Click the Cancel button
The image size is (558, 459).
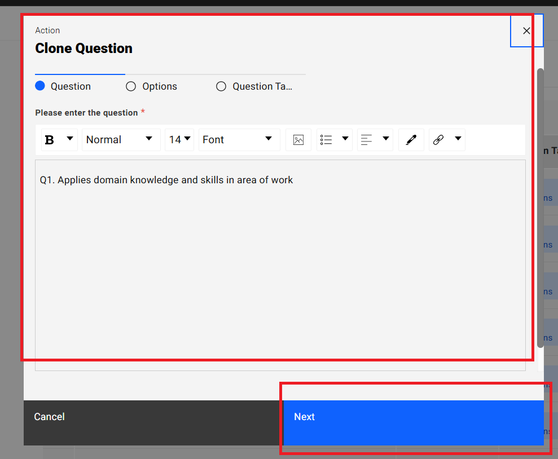pos(50,417)
